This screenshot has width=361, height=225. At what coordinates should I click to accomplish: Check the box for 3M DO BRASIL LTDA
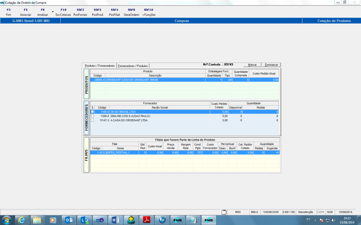click(x=92, y=112)
